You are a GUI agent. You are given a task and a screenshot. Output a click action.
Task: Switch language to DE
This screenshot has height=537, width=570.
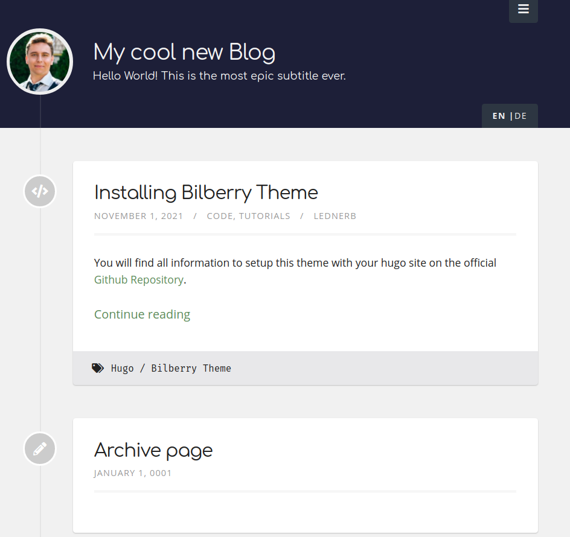point(520,116)
